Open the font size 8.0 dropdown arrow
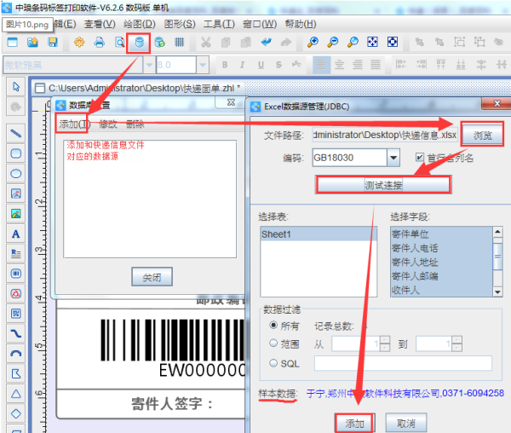This screenshot has height=433, width=511. 203,66
